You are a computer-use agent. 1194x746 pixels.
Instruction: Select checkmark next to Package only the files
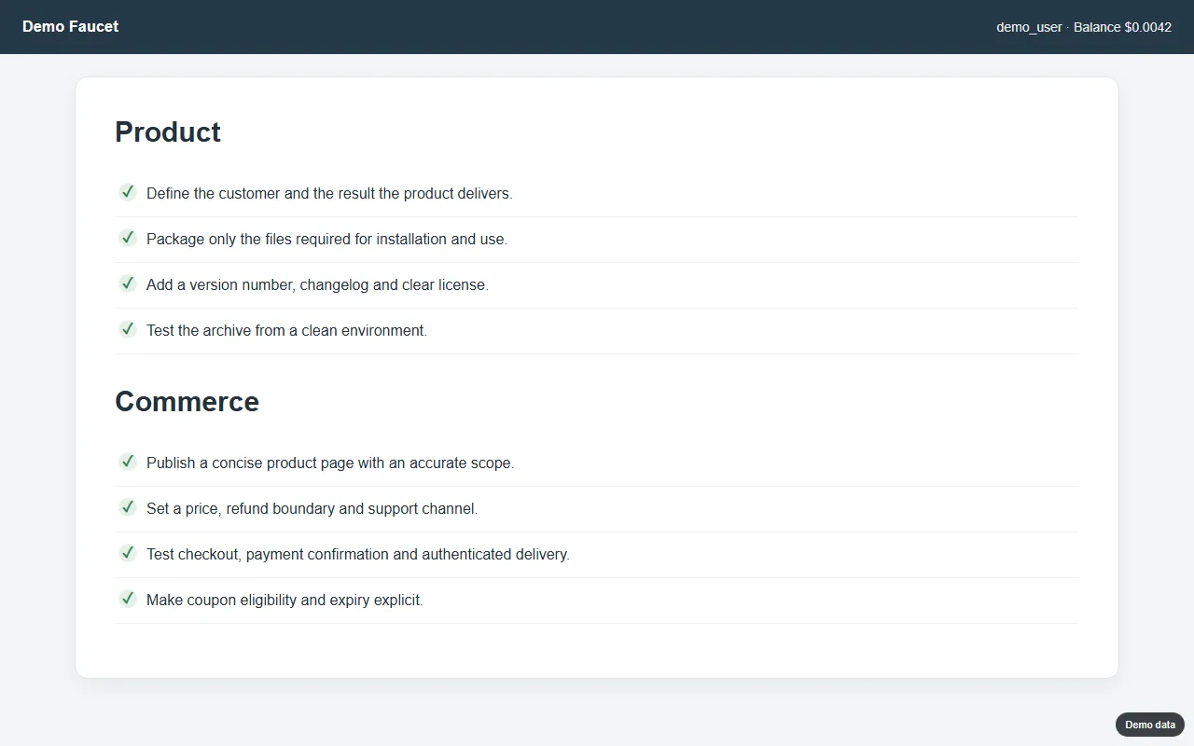(128, 238)
